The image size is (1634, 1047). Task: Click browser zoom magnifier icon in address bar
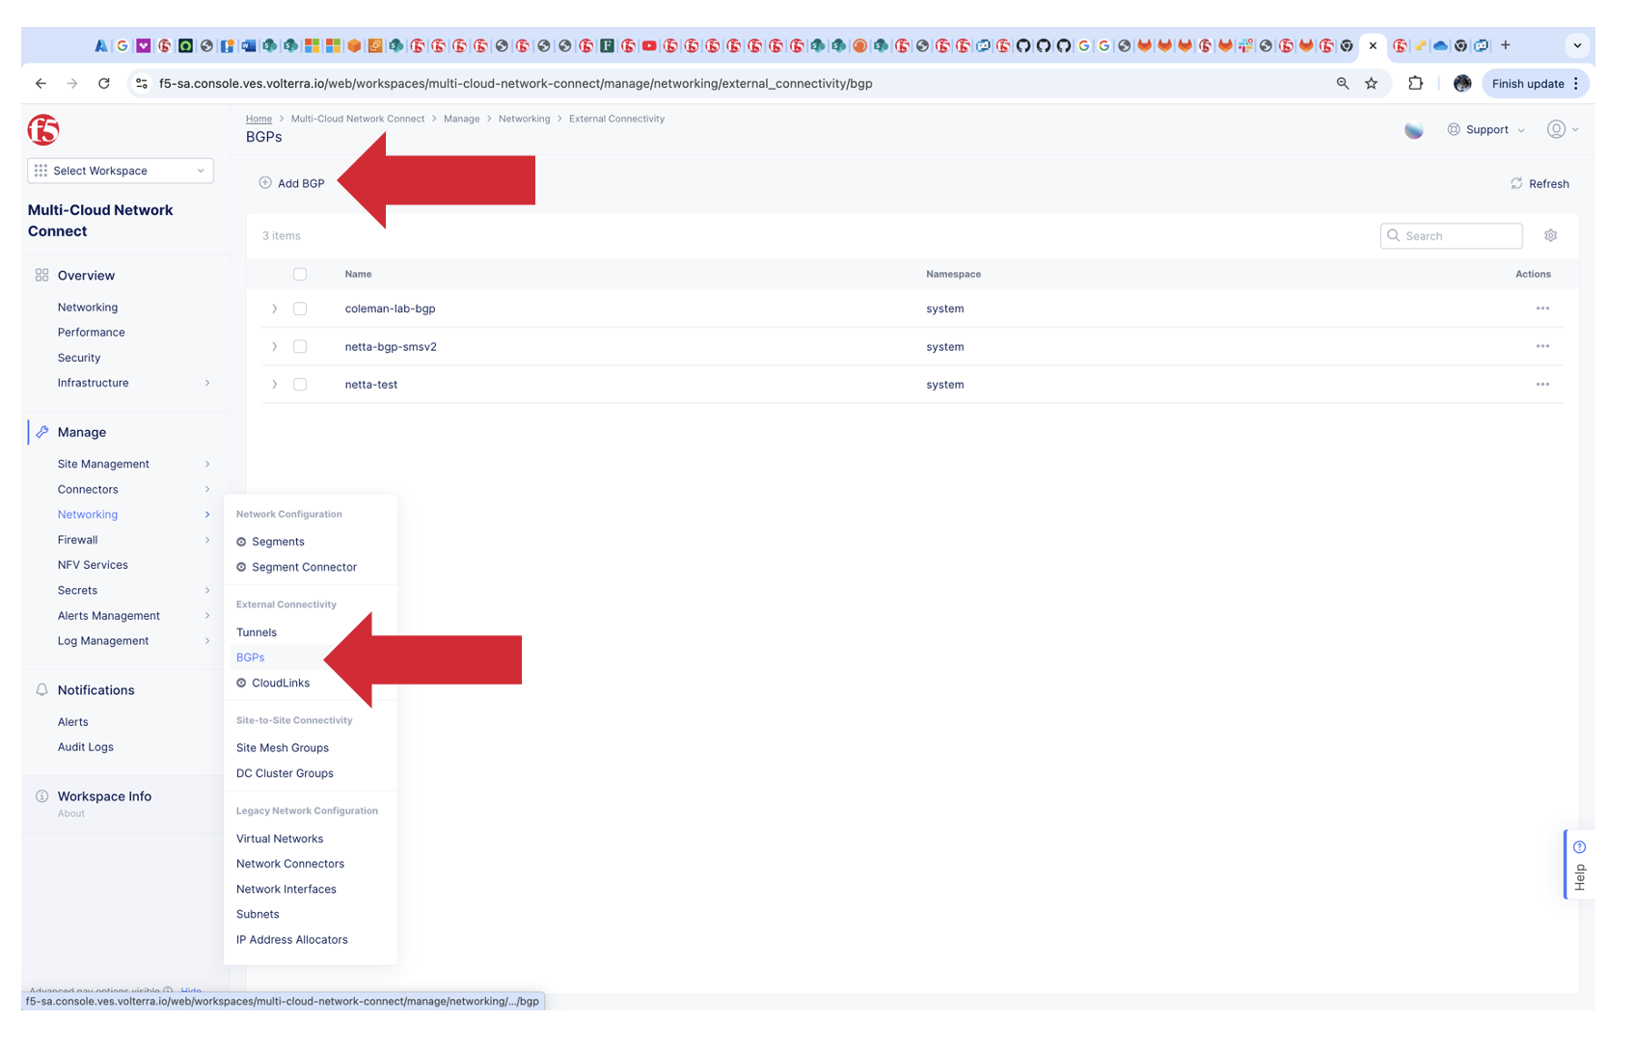[x=1343, y=84]
